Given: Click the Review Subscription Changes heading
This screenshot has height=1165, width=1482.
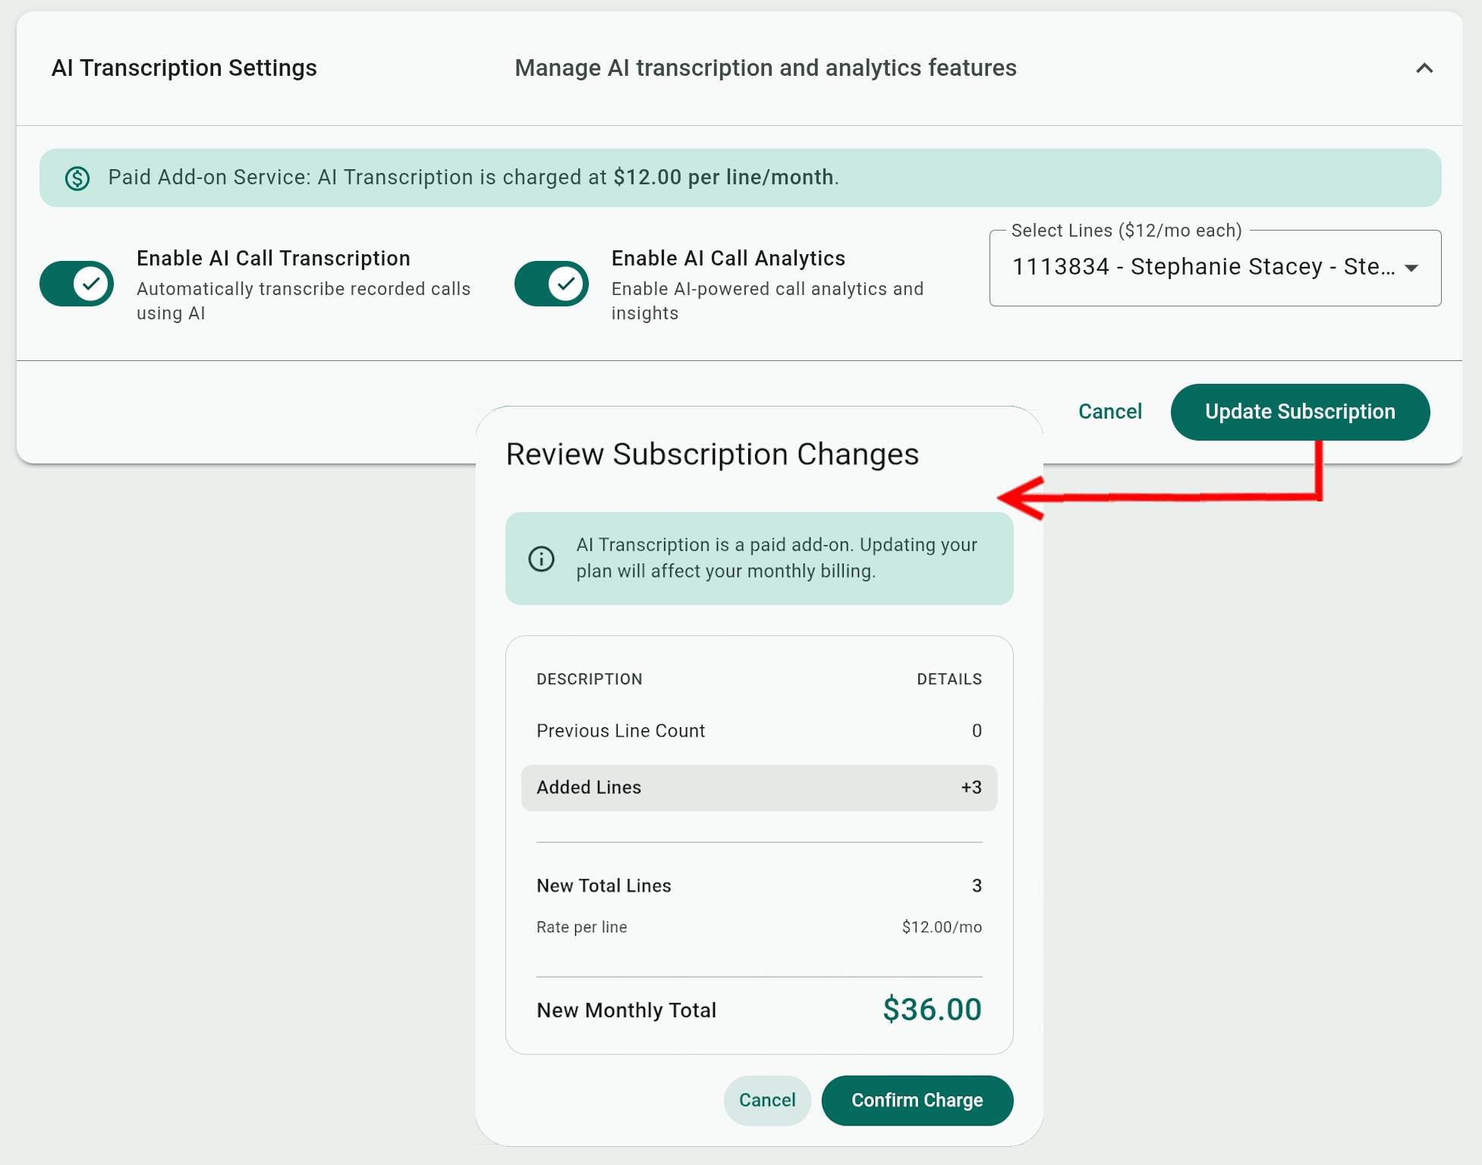Looking at the screenshot, I should pos(712,454).
